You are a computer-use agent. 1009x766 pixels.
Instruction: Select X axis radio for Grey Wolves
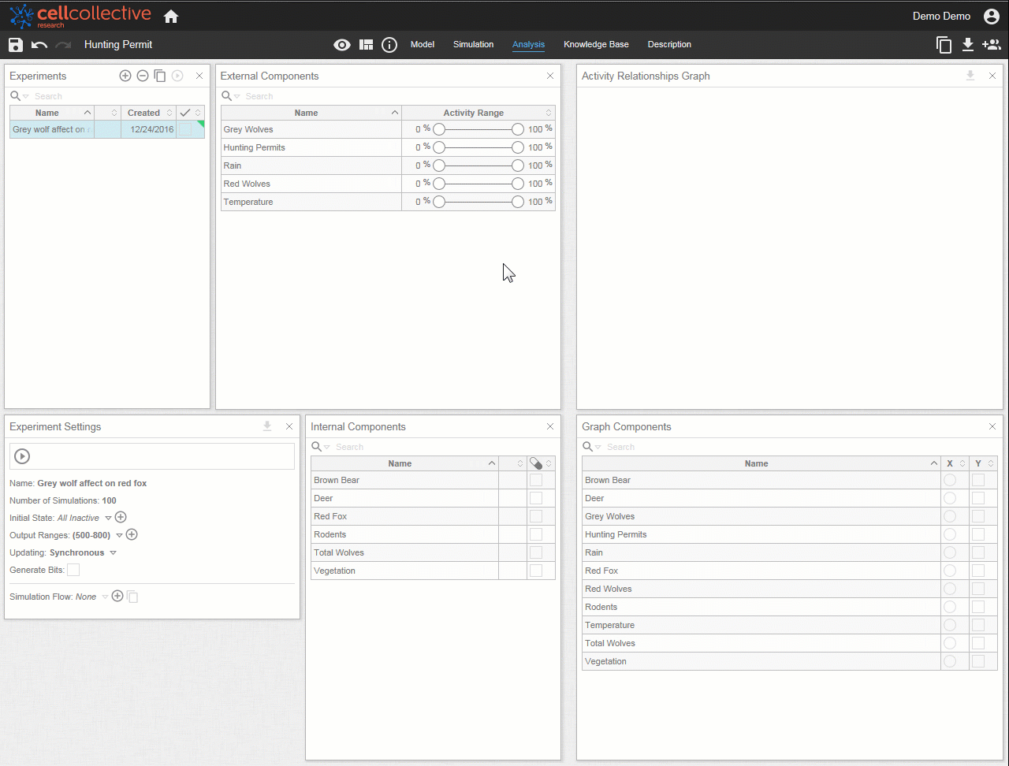click(950, 516)
